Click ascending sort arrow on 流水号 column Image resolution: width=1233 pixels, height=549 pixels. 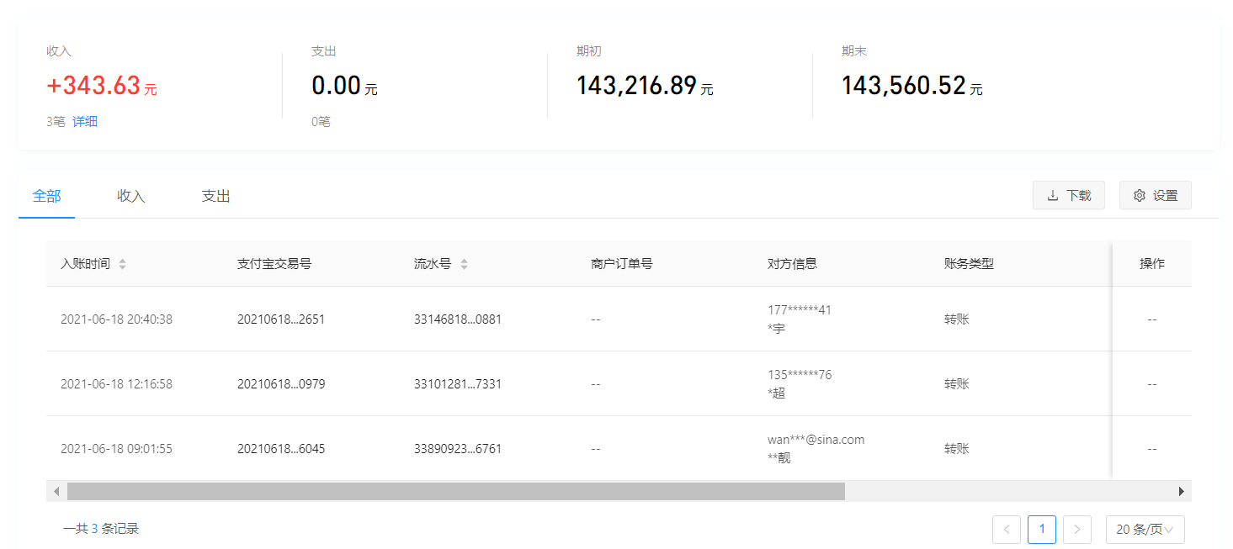(464, 260)
